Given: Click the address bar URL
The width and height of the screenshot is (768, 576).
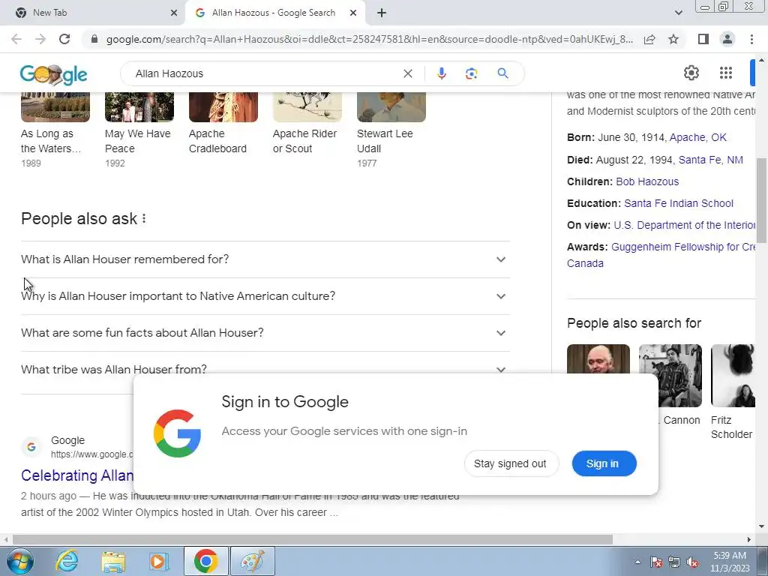Looking at the screenshot, I should 369,39.
